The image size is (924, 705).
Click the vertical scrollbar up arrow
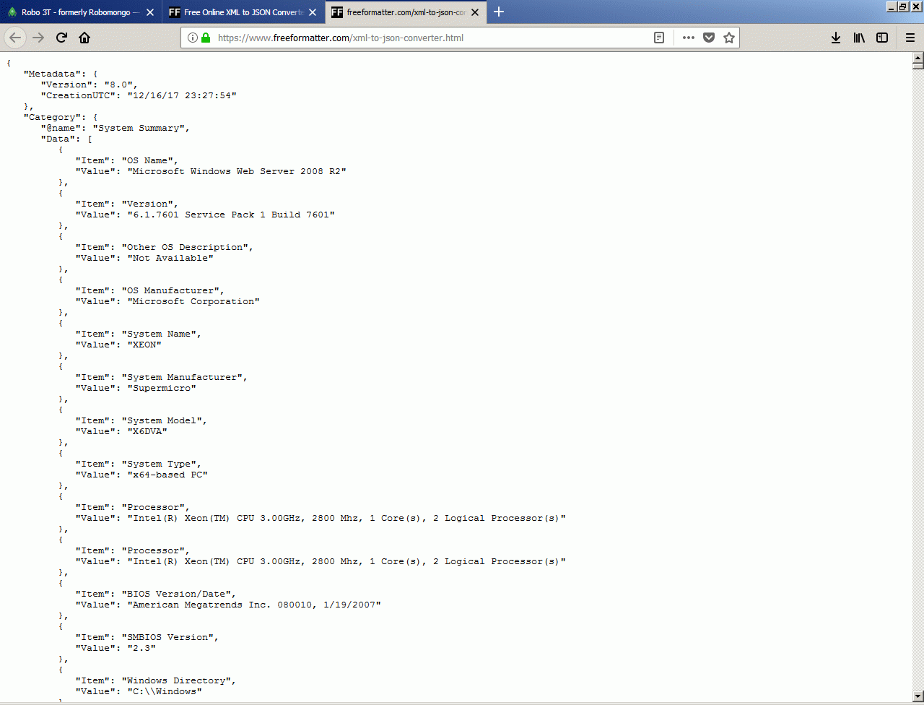click(918, 59)
